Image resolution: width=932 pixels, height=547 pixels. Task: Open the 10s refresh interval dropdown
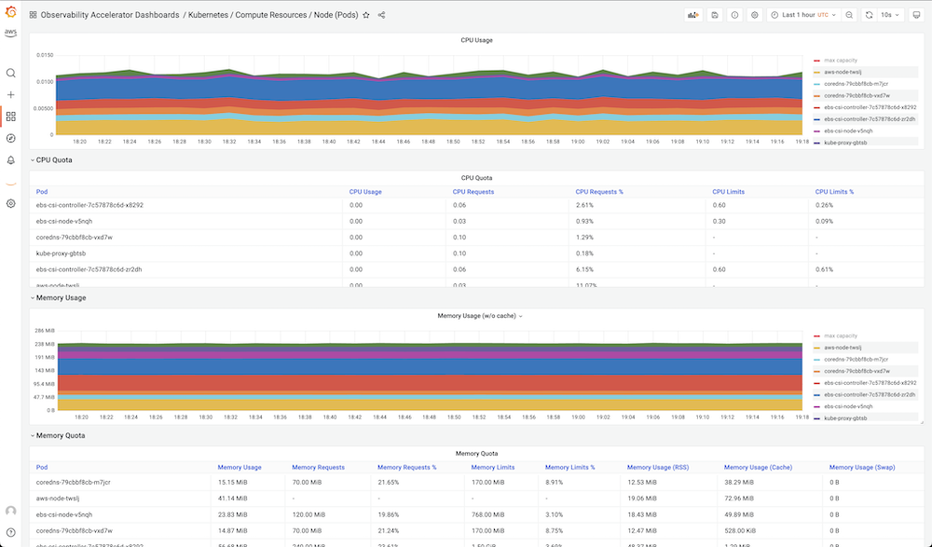[x=890, y=15]
